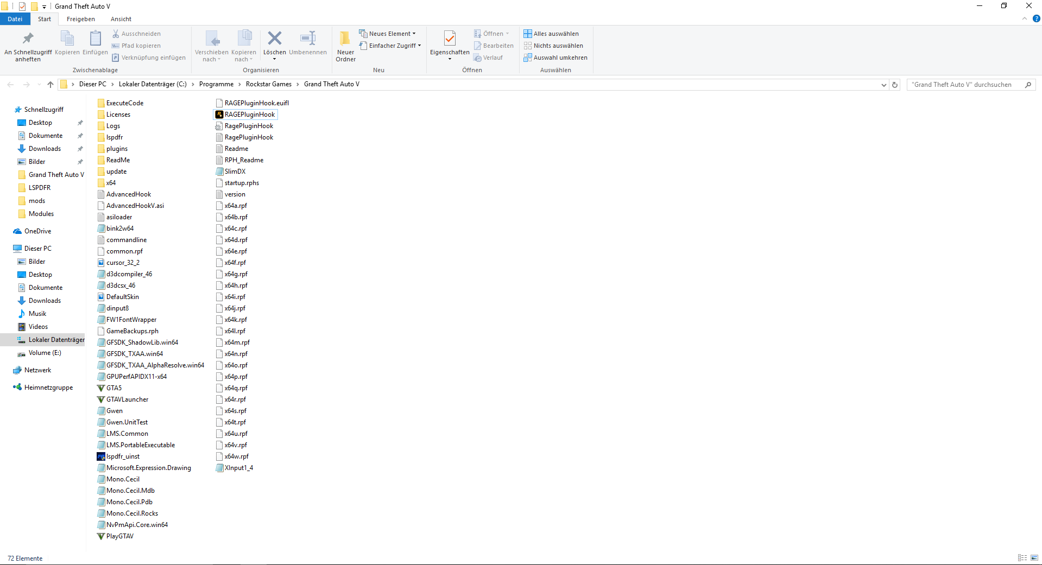Open the recent locations dropdown arrow
Image resolution: width=1042 pixels, height=565 pixels.
(39, 85)
